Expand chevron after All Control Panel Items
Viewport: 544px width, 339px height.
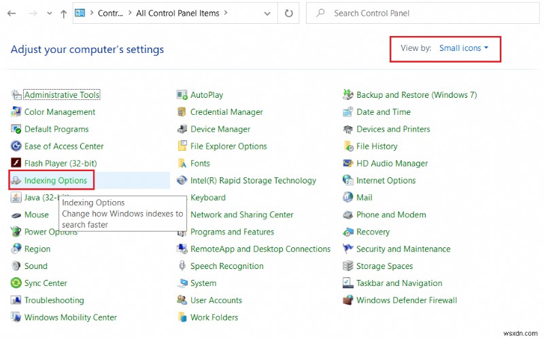click(x=226, y=13)
